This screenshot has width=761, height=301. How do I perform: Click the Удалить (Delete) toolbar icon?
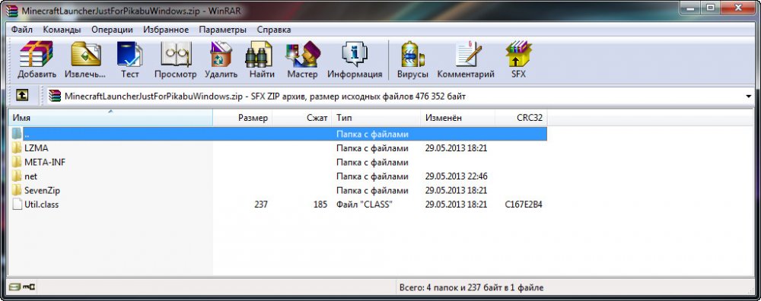(221, 54)
